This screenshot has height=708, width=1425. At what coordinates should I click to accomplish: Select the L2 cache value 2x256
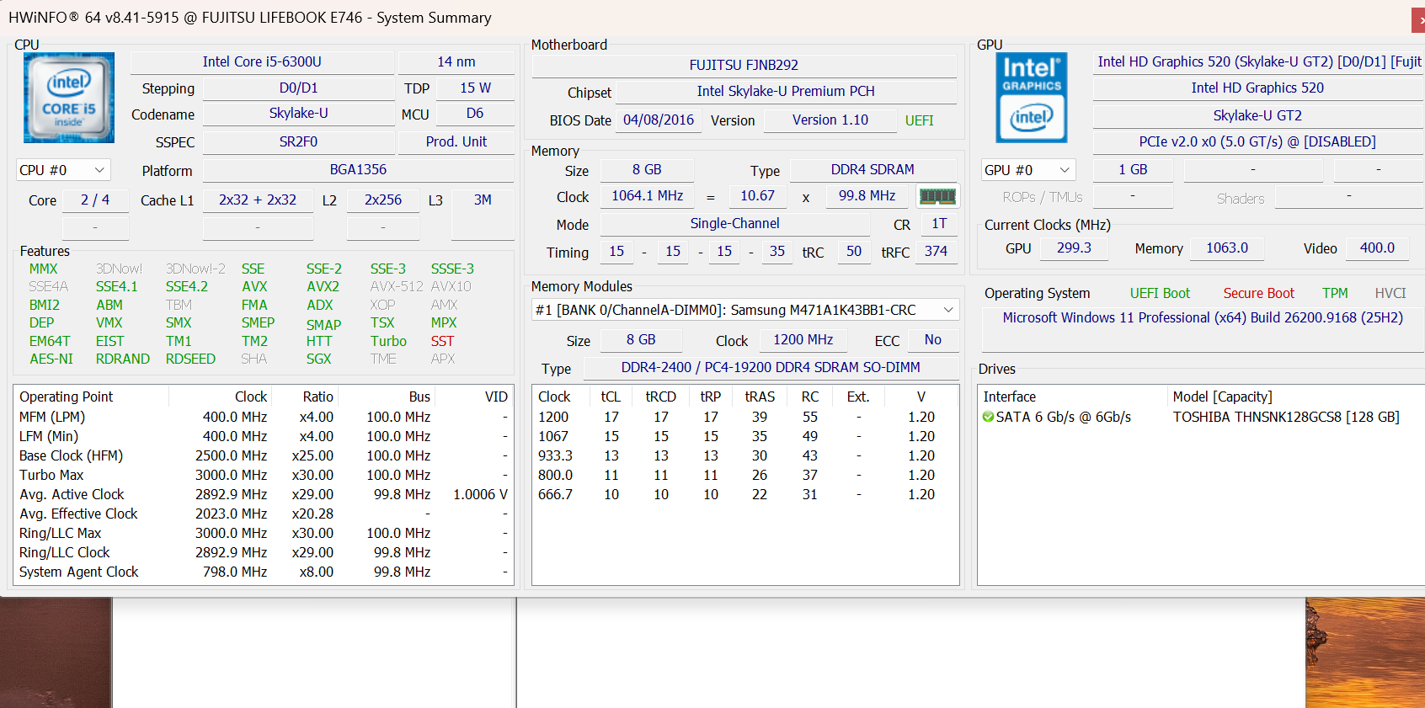point(383,200)
